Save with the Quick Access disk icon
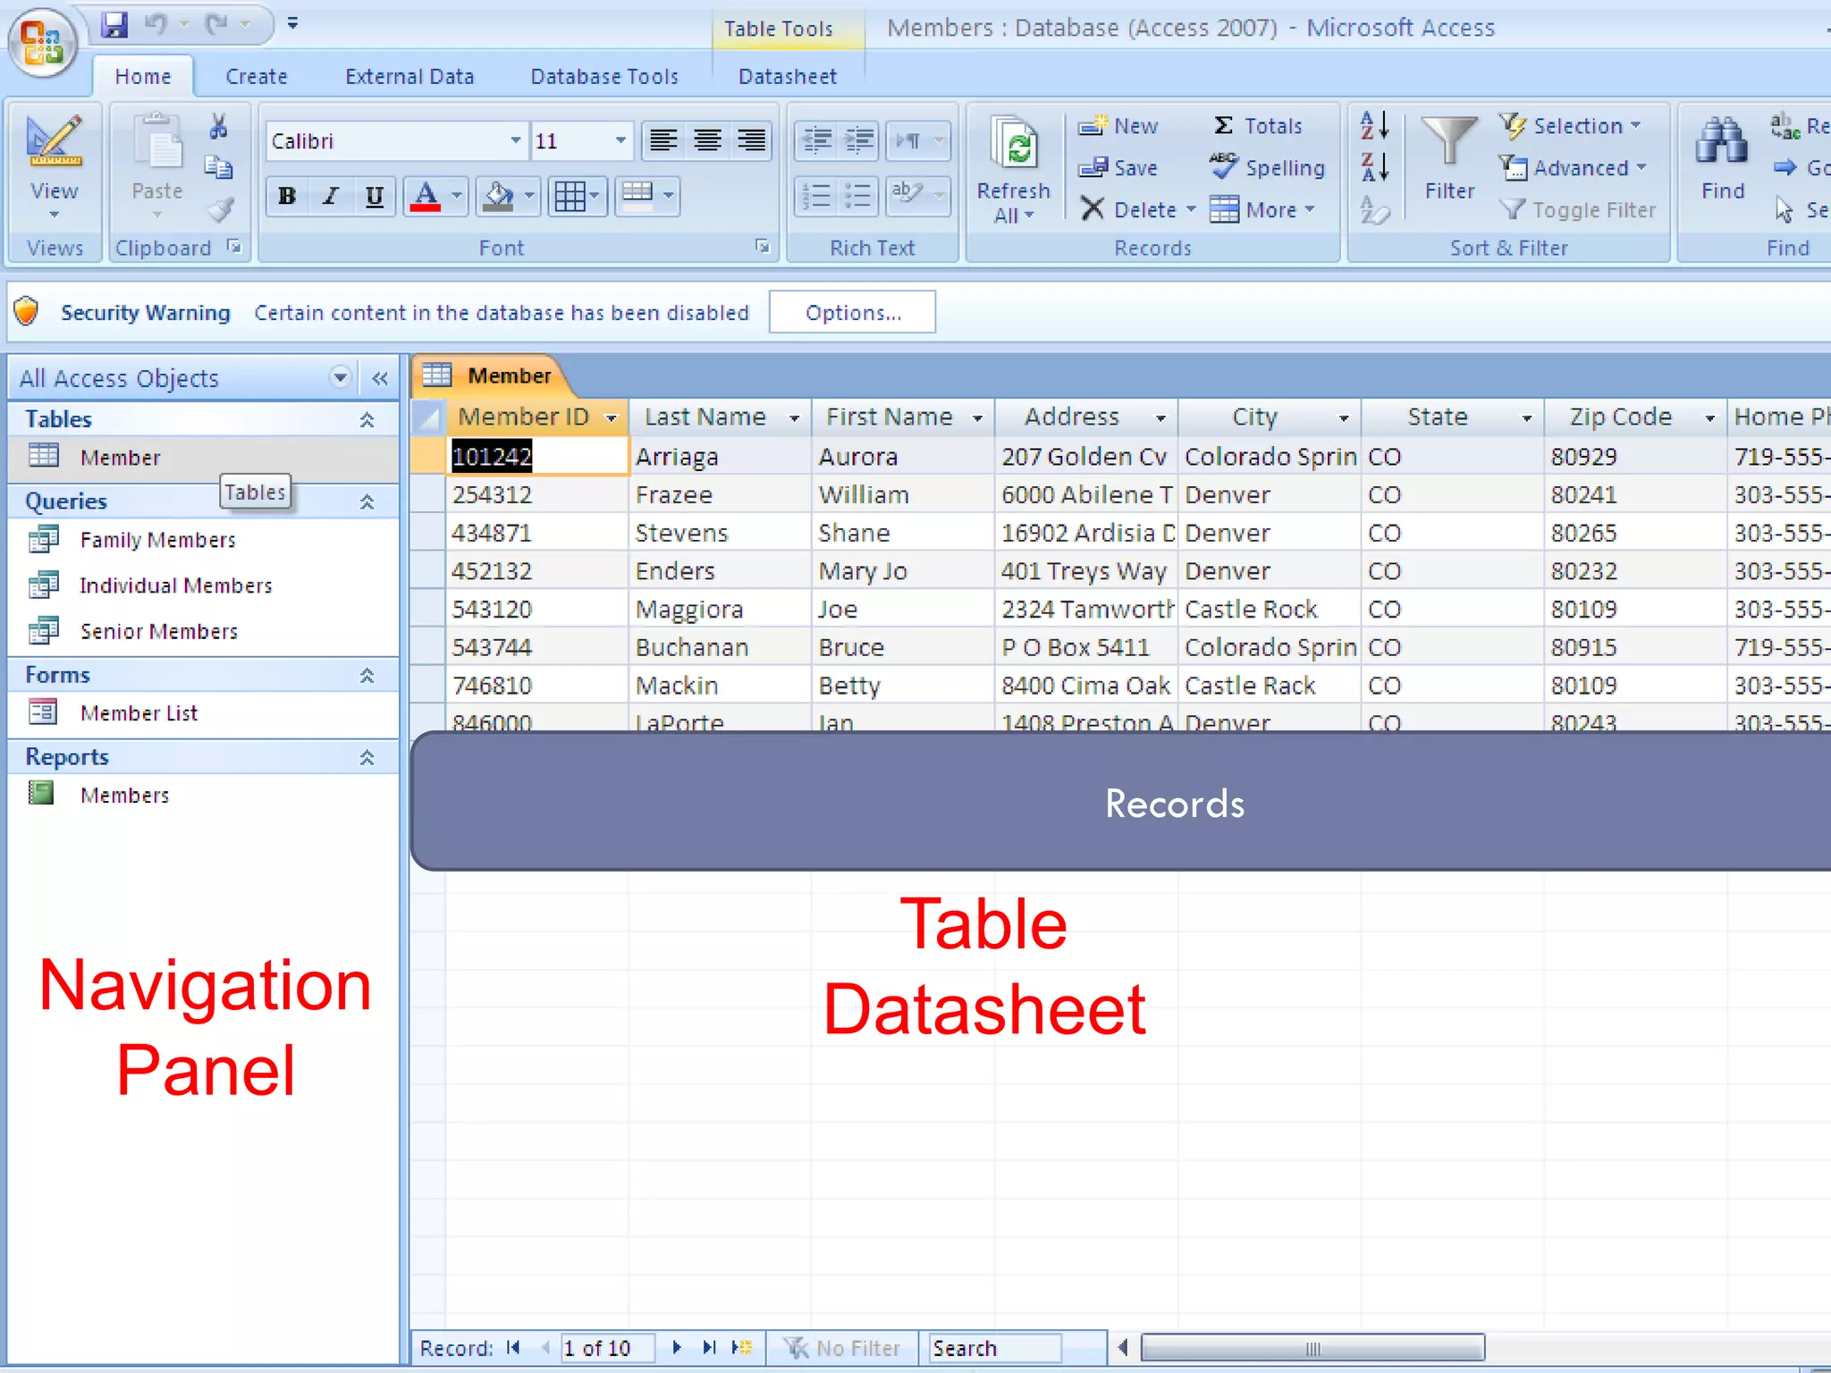The image size is (1831, 1373). click(x=114, y=24)
